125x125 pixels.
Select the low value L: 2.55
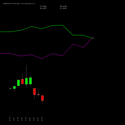pos(63,8)
